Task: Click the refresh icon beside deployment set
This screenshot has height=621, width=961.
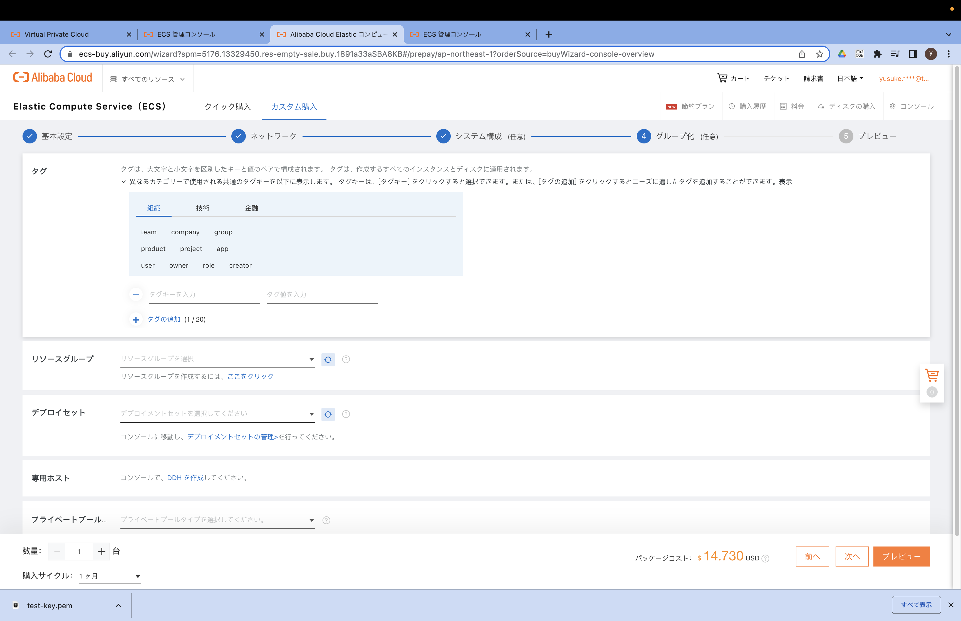Action: (328, 414)
